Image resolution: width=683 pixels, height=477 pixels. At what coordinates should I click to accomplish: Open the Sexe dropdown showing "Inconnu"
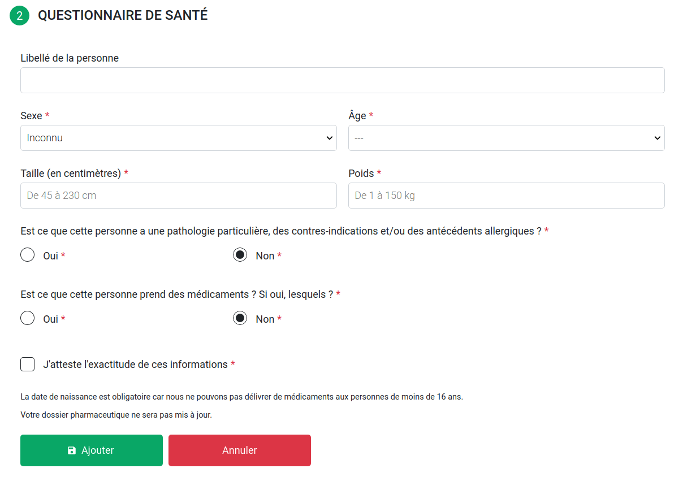[x=179, y=137]
